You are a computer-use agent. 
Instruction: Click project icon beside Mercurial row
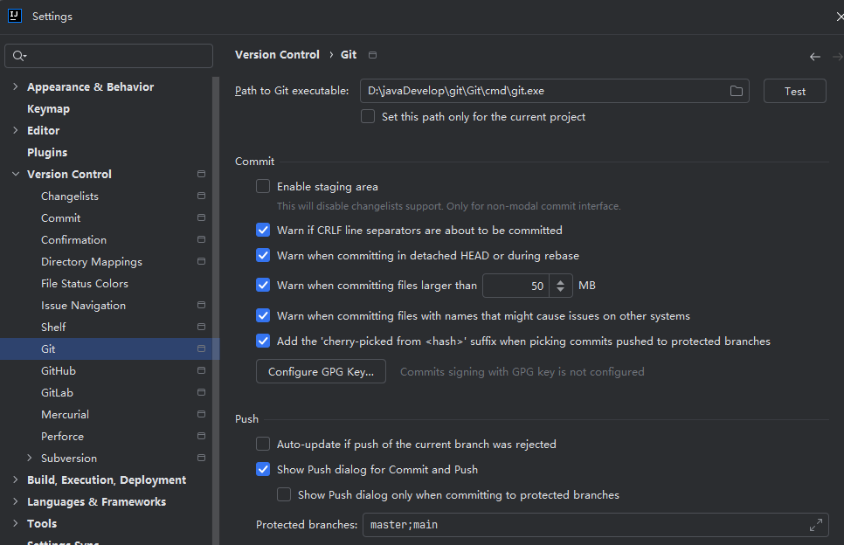coord(201,414)
